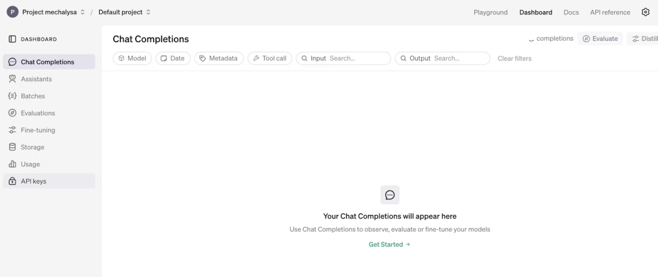Follow the Get Started link

(389, 244)
